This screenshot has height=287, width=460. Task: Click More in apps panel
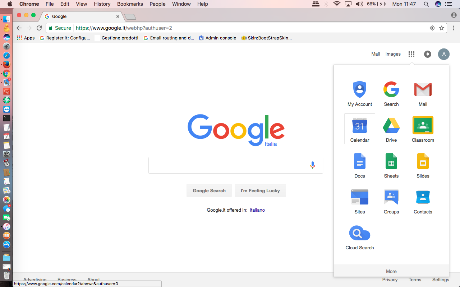point(391,271)
